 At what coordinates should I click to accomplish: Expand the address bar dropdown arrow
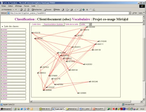130,13
